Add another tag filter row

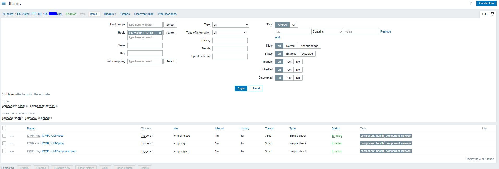(x=277, y=37)
